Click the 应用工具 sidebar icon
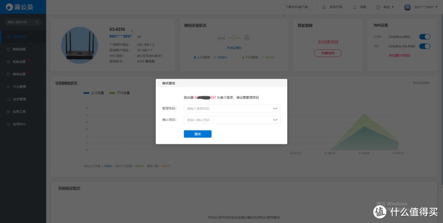The image size is (443, 223). (x=9, y=112)
